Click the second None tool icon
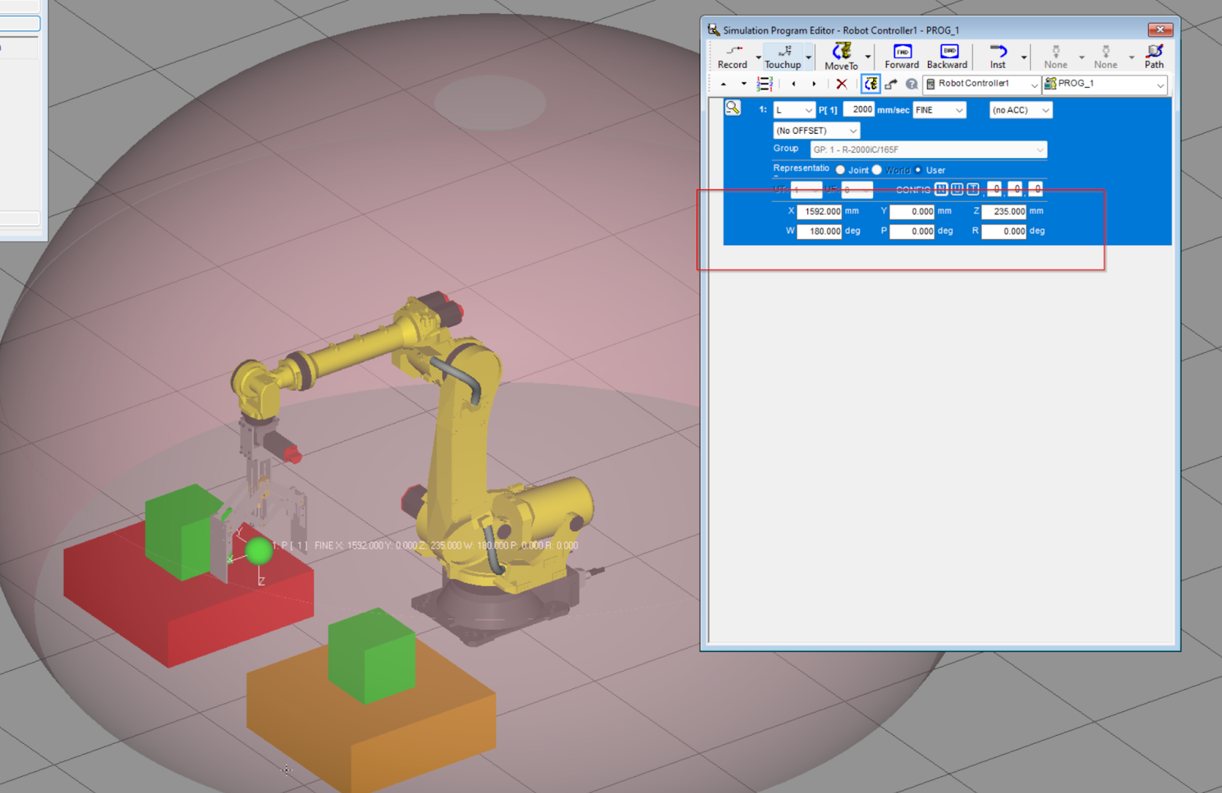This screenshot has height=793, width=1222. click(x=1105, y=56)
